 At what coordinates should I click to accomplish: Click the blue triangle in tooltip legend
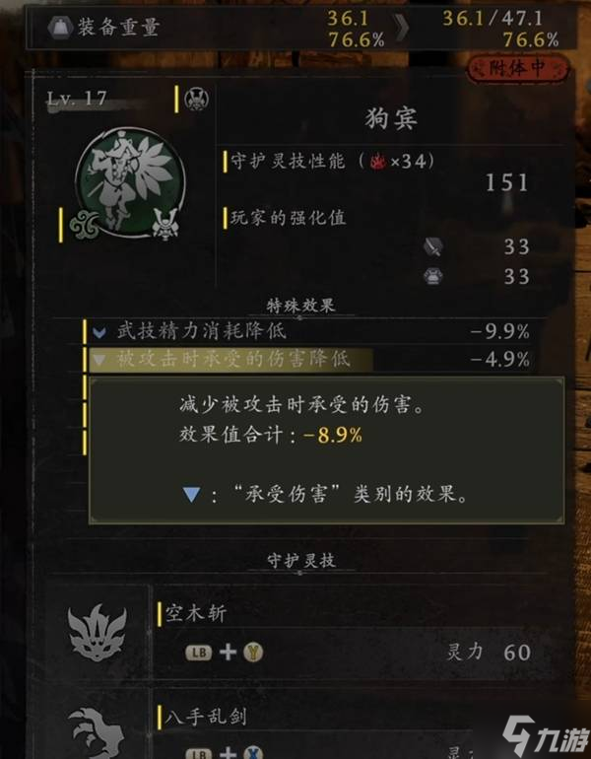(191, 495)
